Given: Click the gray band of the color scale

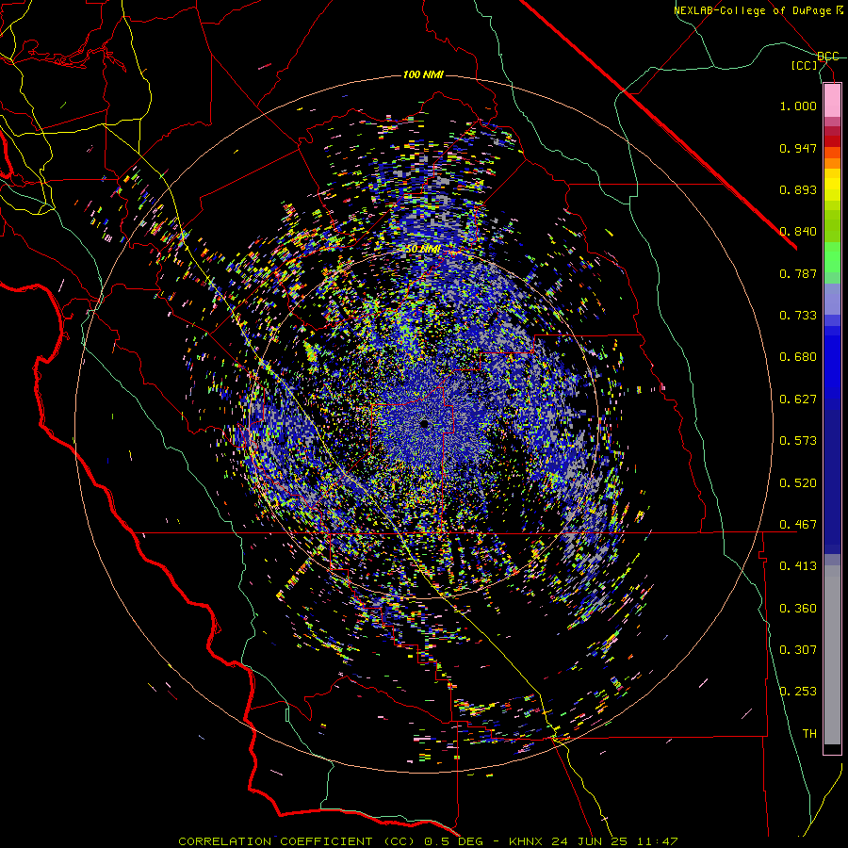Looking at the screenshot, I should tap(832, 655).
